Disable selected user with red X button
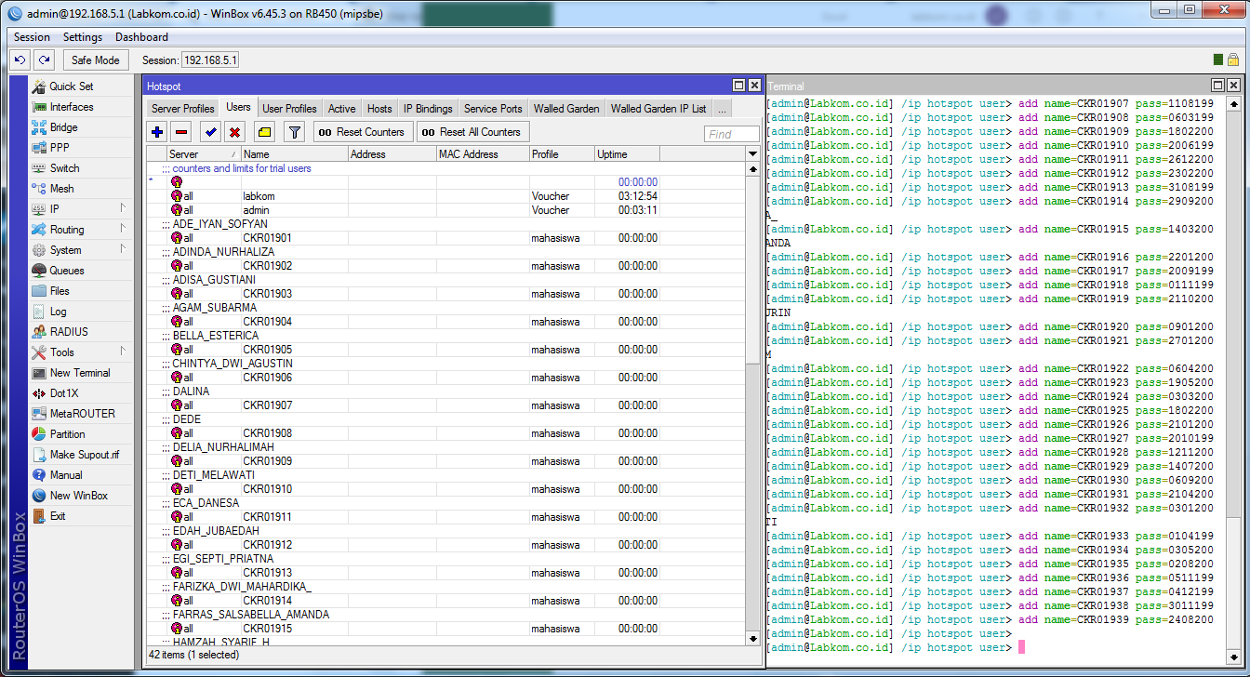Screen dimensions: 1250x677 coord(235,132)
